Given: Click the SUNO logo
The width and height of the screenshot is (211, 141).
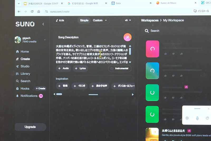Looking at the screenshot, I should coord(25,24).
